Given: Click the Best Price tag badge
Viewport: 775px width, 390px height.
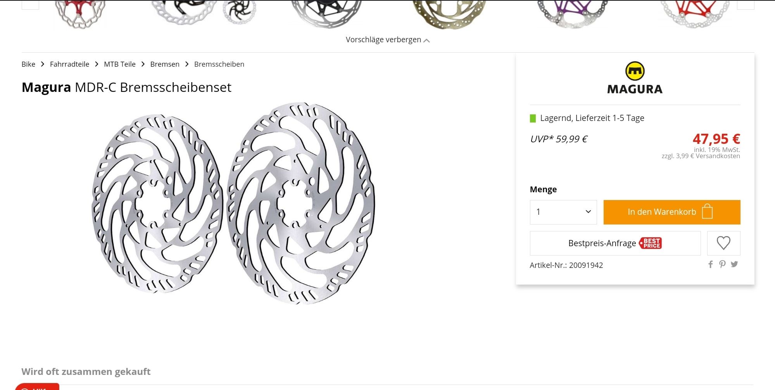Looking at the screenshot, I should pos(651,243).
